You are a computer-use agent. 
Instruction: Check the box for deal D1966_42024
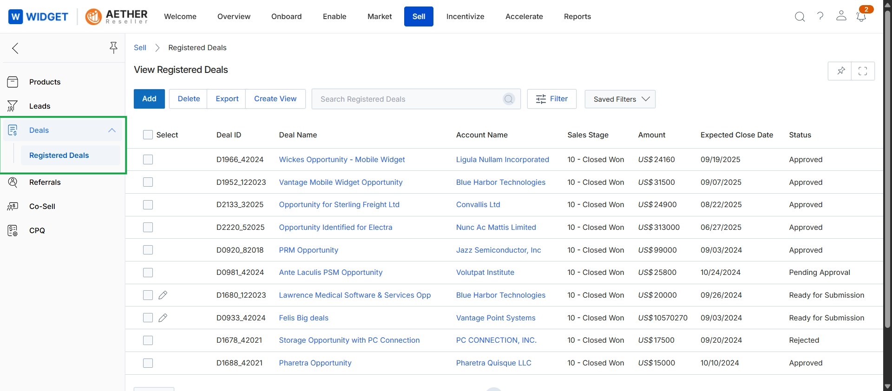click(148, 160)
